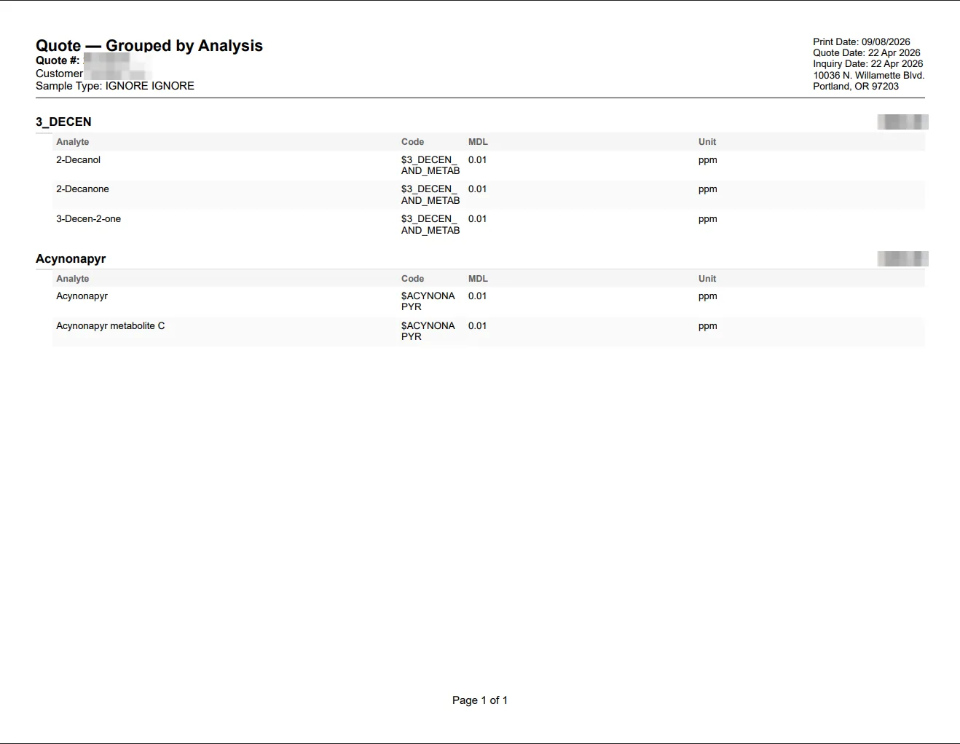Click the "10036 N. Willamette Blvd." address line
Image resolution: width=960 pixels, height=744 pixels.
pos(869,75)
